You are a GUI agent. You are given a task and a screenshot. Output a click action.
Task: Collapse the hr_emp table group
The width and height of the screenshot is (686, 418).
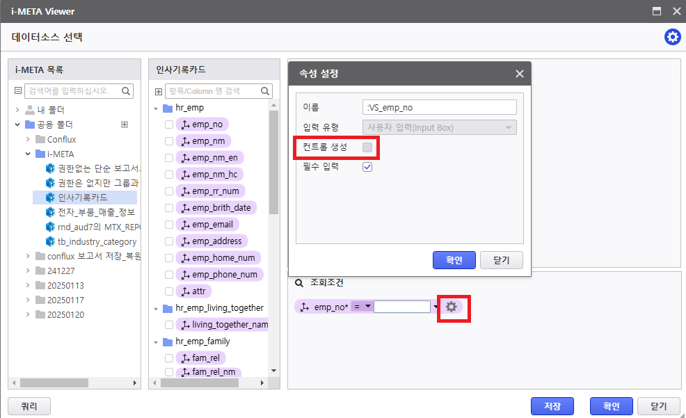(157, 108)
